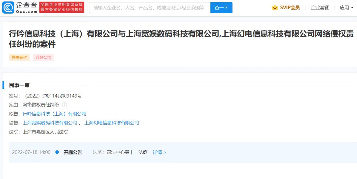The width and height of the screenshot is (357, 179).
Task: Open defendant 上海宽娱数码科技有限公司 link
Action: click(x=50, y=123)
